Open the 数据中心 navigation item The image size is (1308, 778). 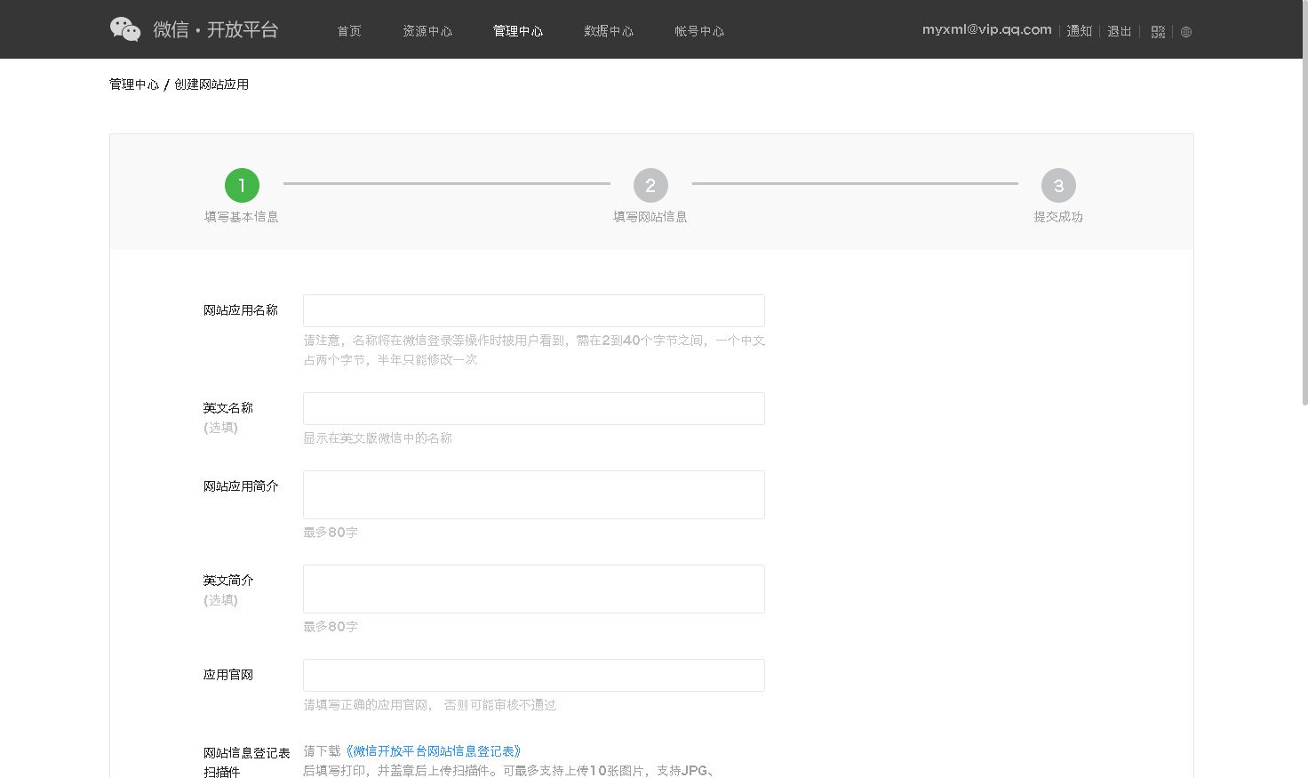click(x=609, y=31)
